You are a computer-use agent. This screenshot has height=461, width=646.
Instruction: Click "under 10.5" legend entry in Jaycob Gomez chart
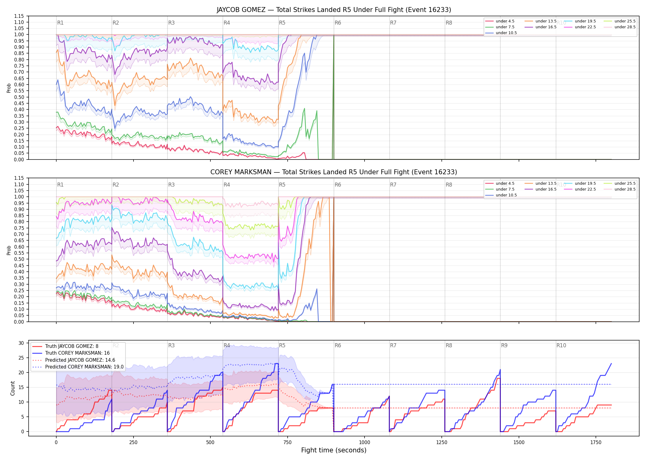coord(501,33)
